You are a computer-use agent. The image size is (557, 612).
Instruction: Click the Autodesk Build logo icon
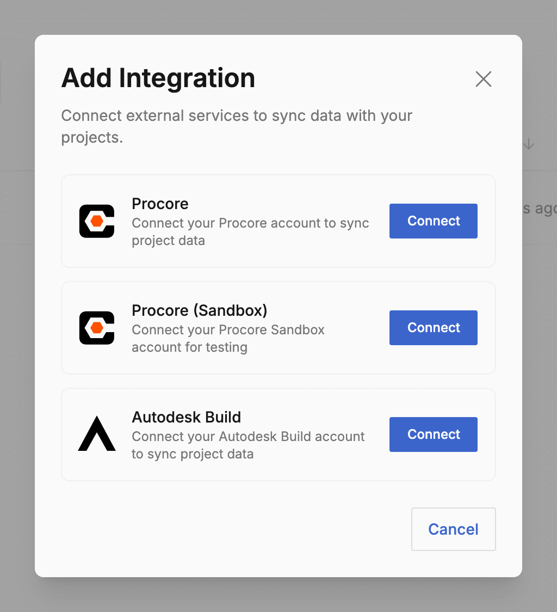coord(97,433)
